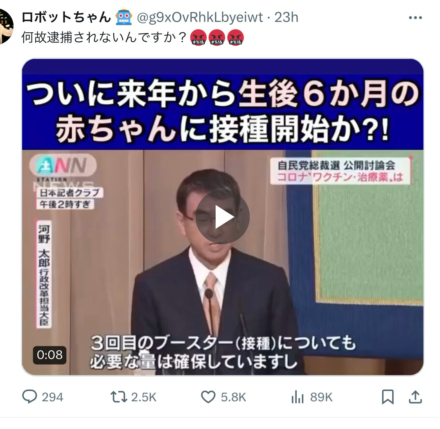Play the embedded video

click(223, 217)
